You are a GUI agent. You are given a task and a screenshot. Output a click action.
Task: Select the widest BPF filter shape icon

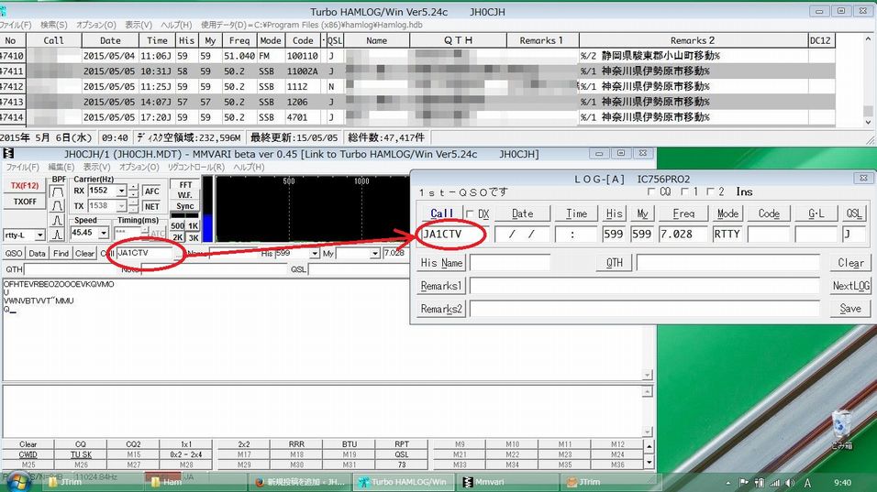58,191
